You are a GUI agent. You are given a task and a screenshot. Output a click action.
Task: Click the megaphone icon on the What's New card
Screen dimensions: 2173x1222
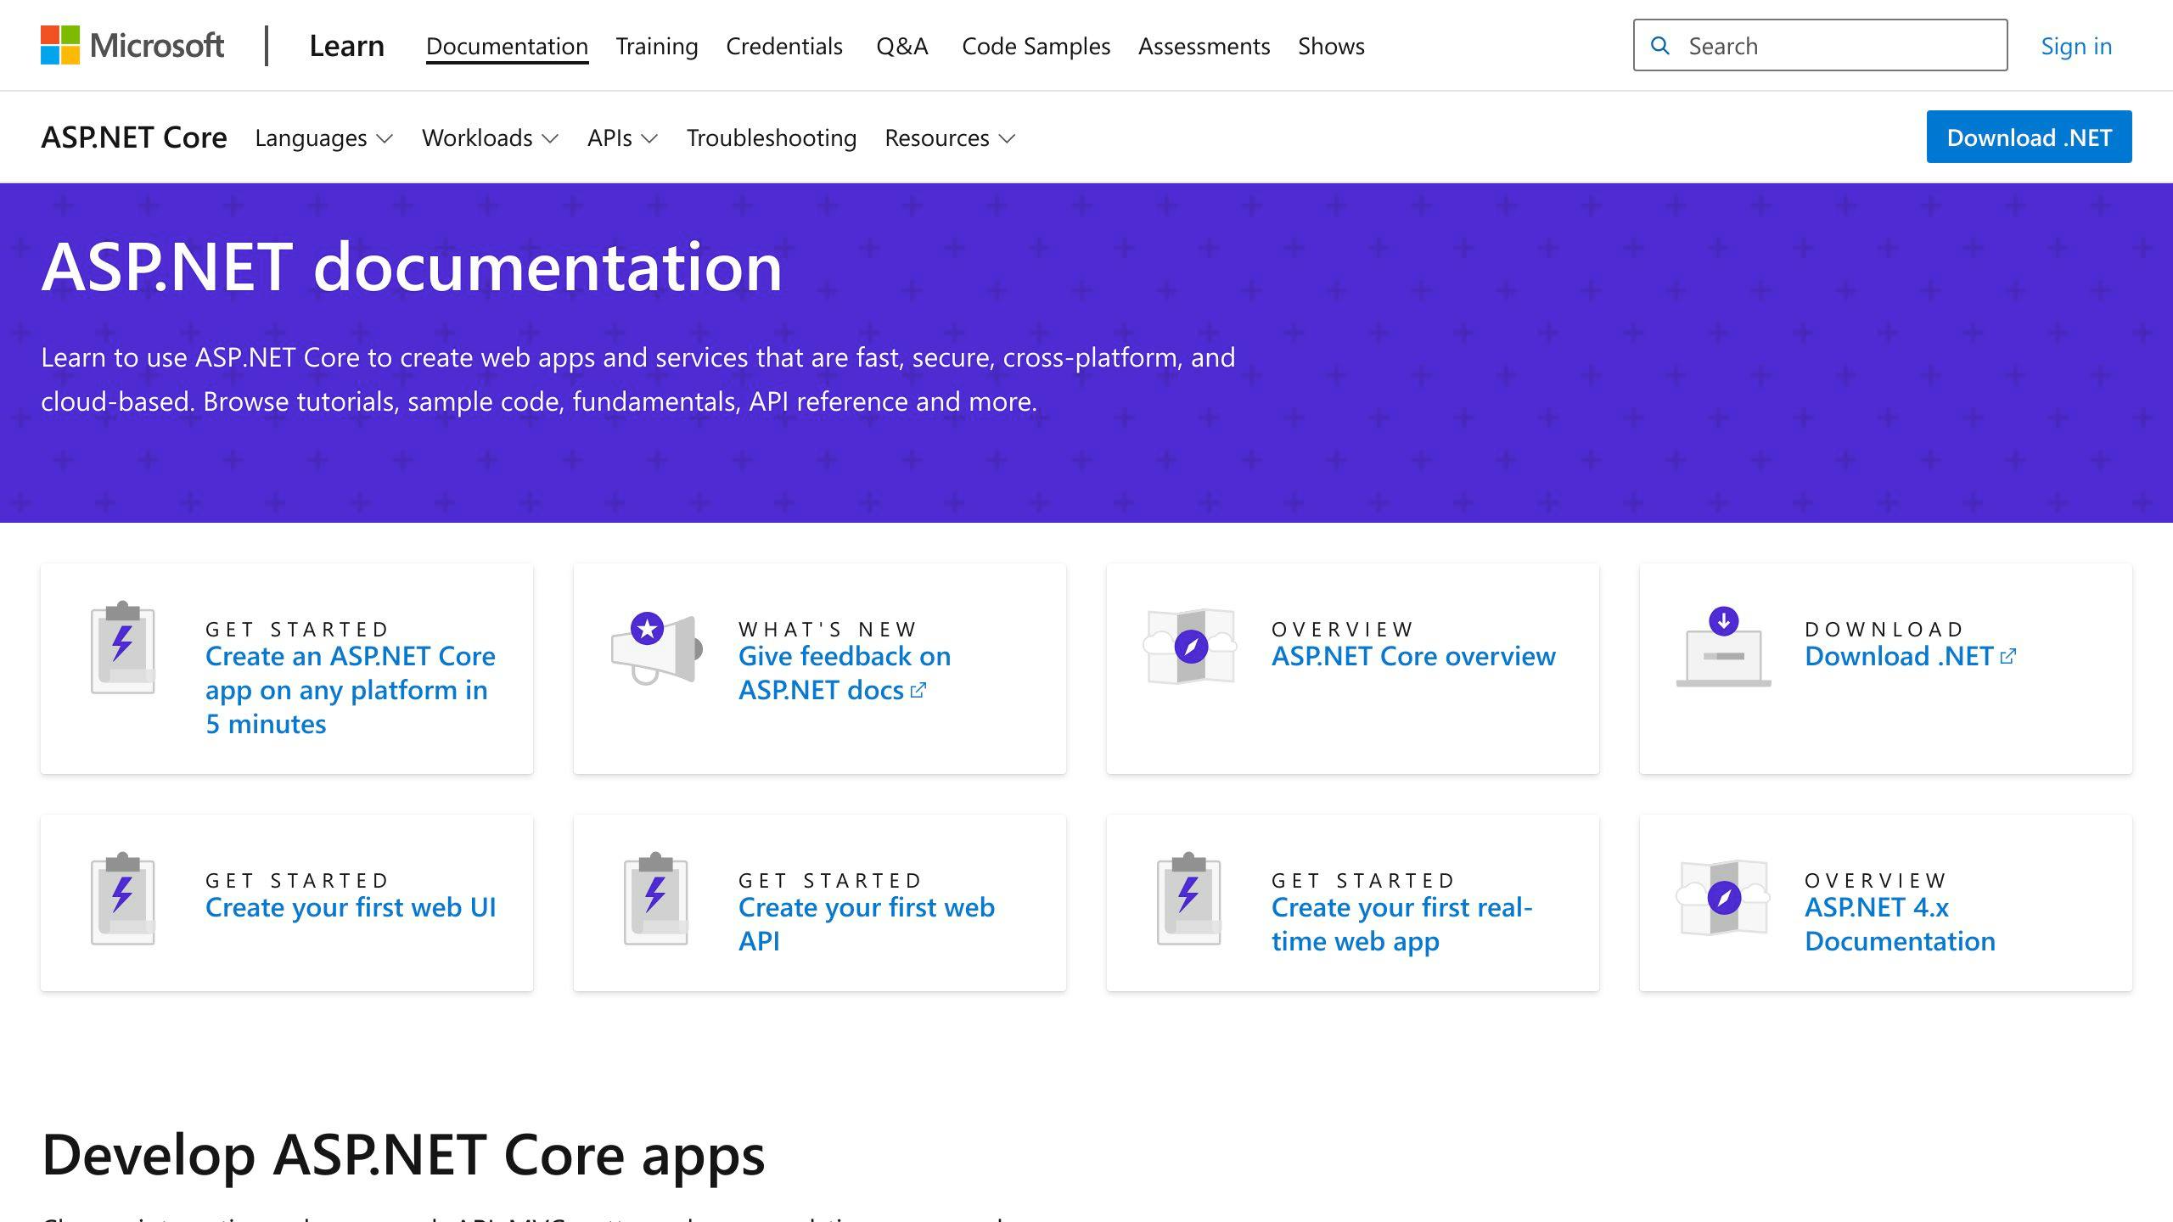655,647
